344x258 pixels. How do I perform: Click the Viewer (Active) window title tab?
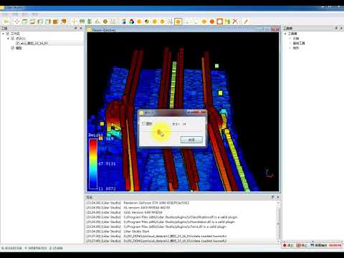(103, 30)
